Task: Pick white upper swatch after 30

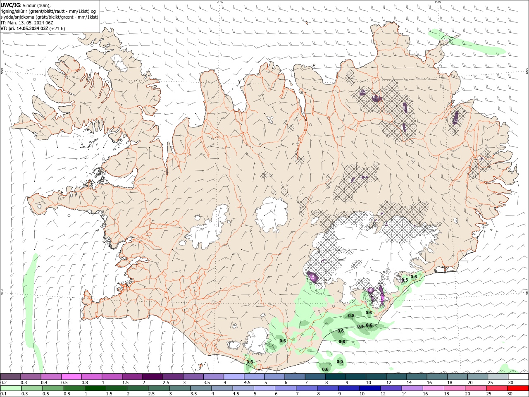Action: click(x=518, y=377)
